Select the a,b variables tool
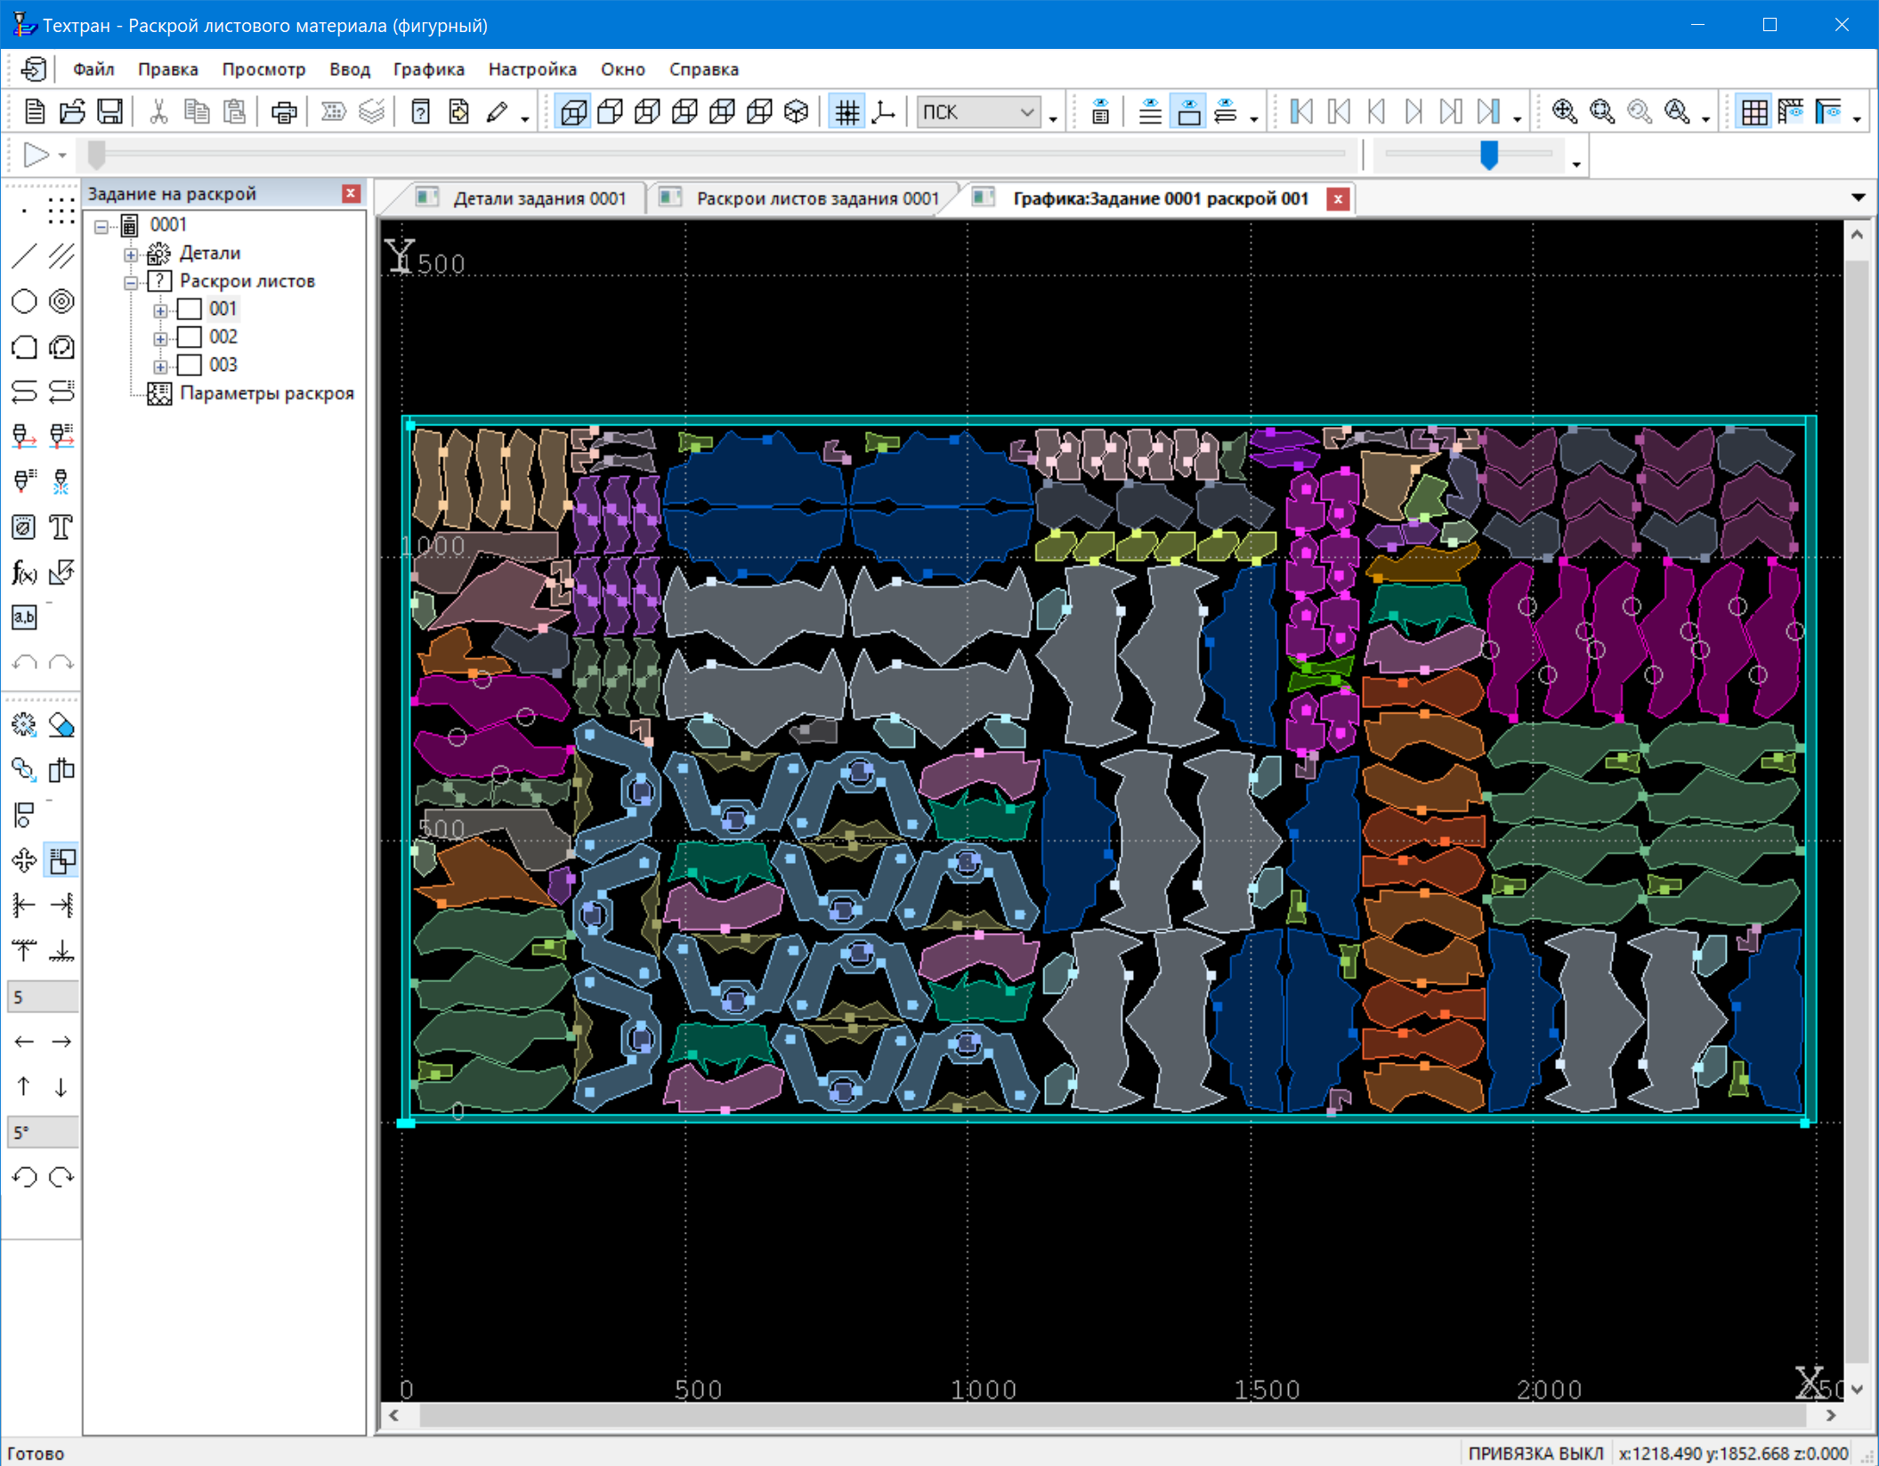1879x1466 pixels. (x=24, y=617)
